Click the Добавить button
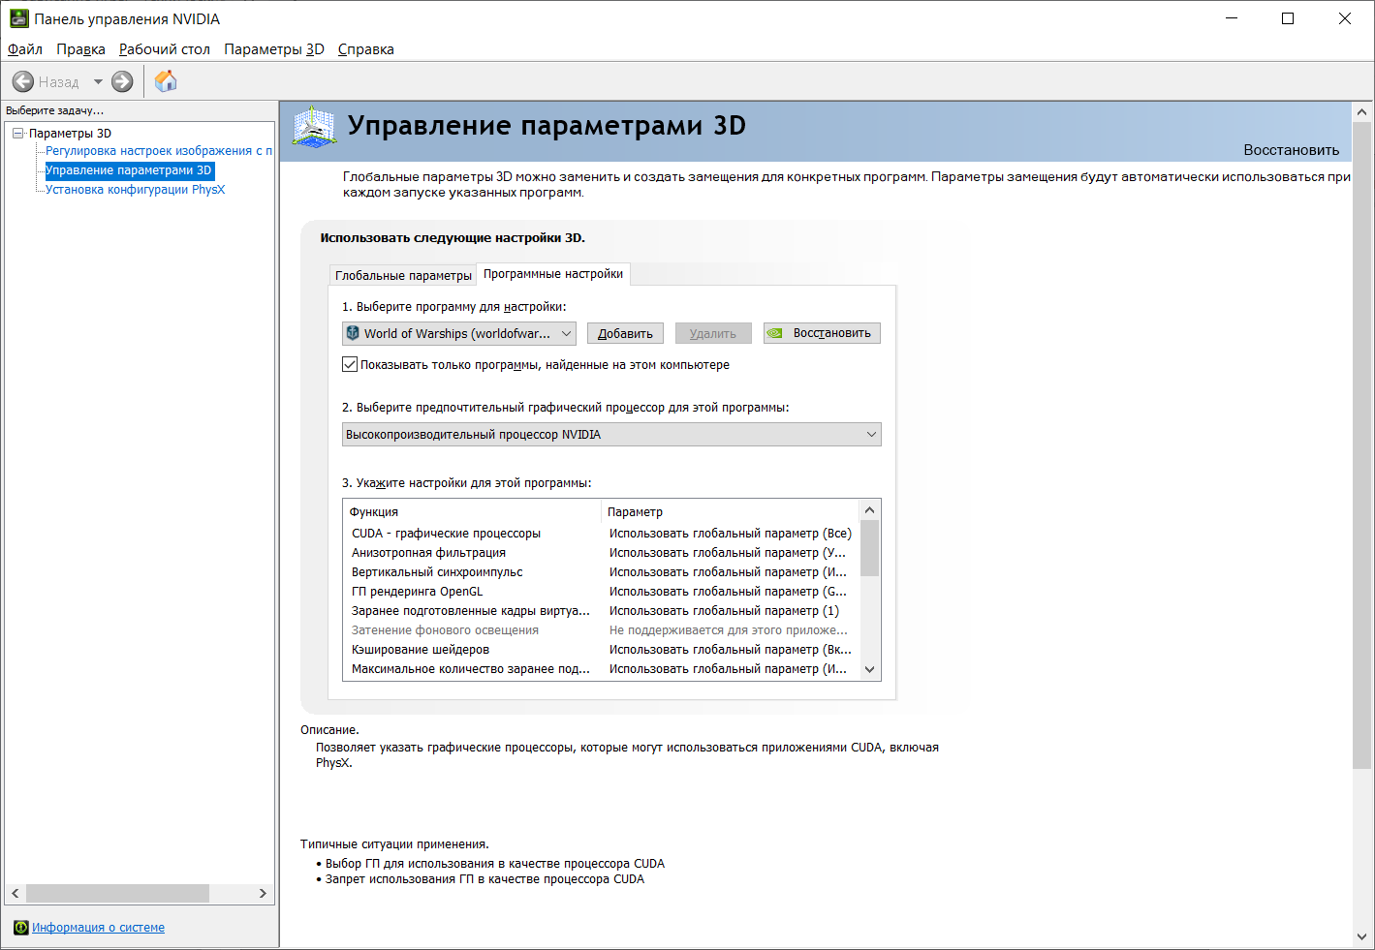 [625, 333]
